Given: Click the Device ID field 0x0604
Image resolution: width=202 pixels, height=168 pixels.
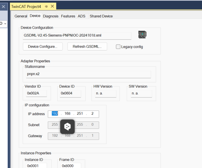Looking at the screenshot, I should pyautogui.click(x=70, y=93).
